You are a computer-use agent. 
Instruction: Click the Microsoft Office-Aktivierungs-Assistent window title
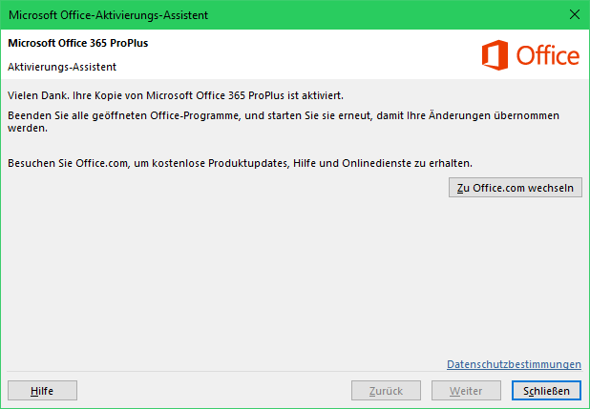[109, 15]
